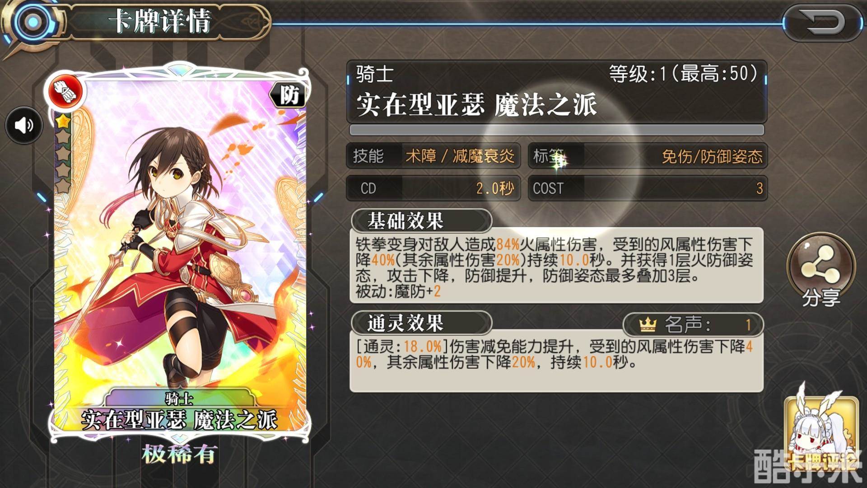The height and width of the screenshot is (488, 867).
Task: Tap the COST 3 field
Action: point(648,188)
